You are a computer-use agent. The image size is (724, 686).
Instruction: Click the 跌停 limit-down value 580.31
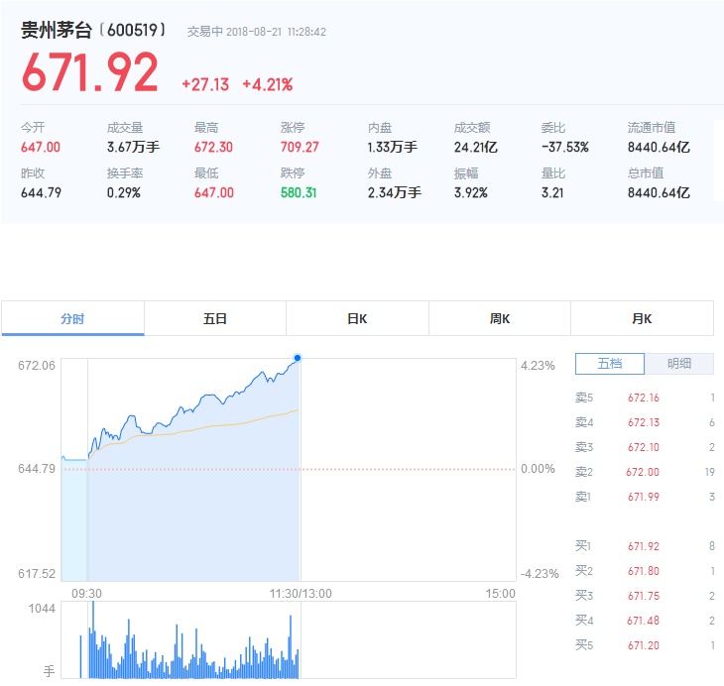pos(299,192)
